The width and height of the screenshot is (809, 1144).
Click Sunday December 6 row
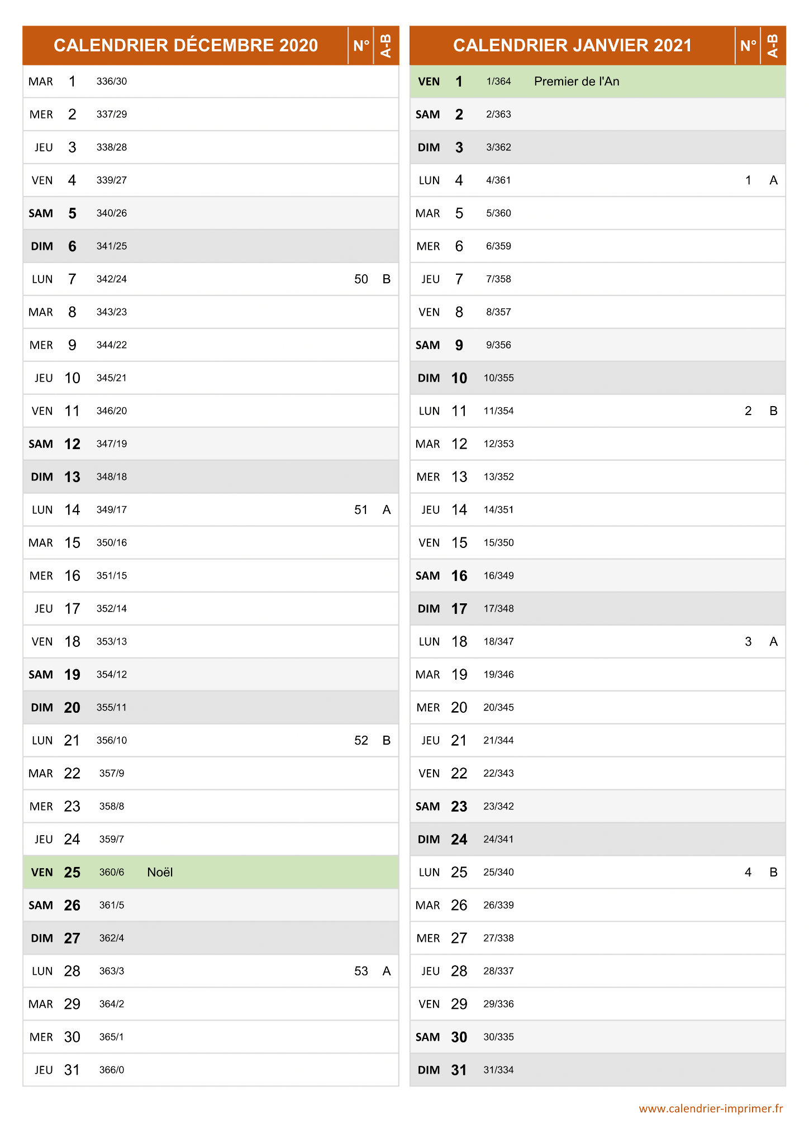(x=211, y=246)
